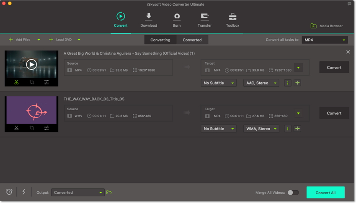The image size is (356, 203).
Task: Click the scissors trim icon on first video
Action: point(16,82)
